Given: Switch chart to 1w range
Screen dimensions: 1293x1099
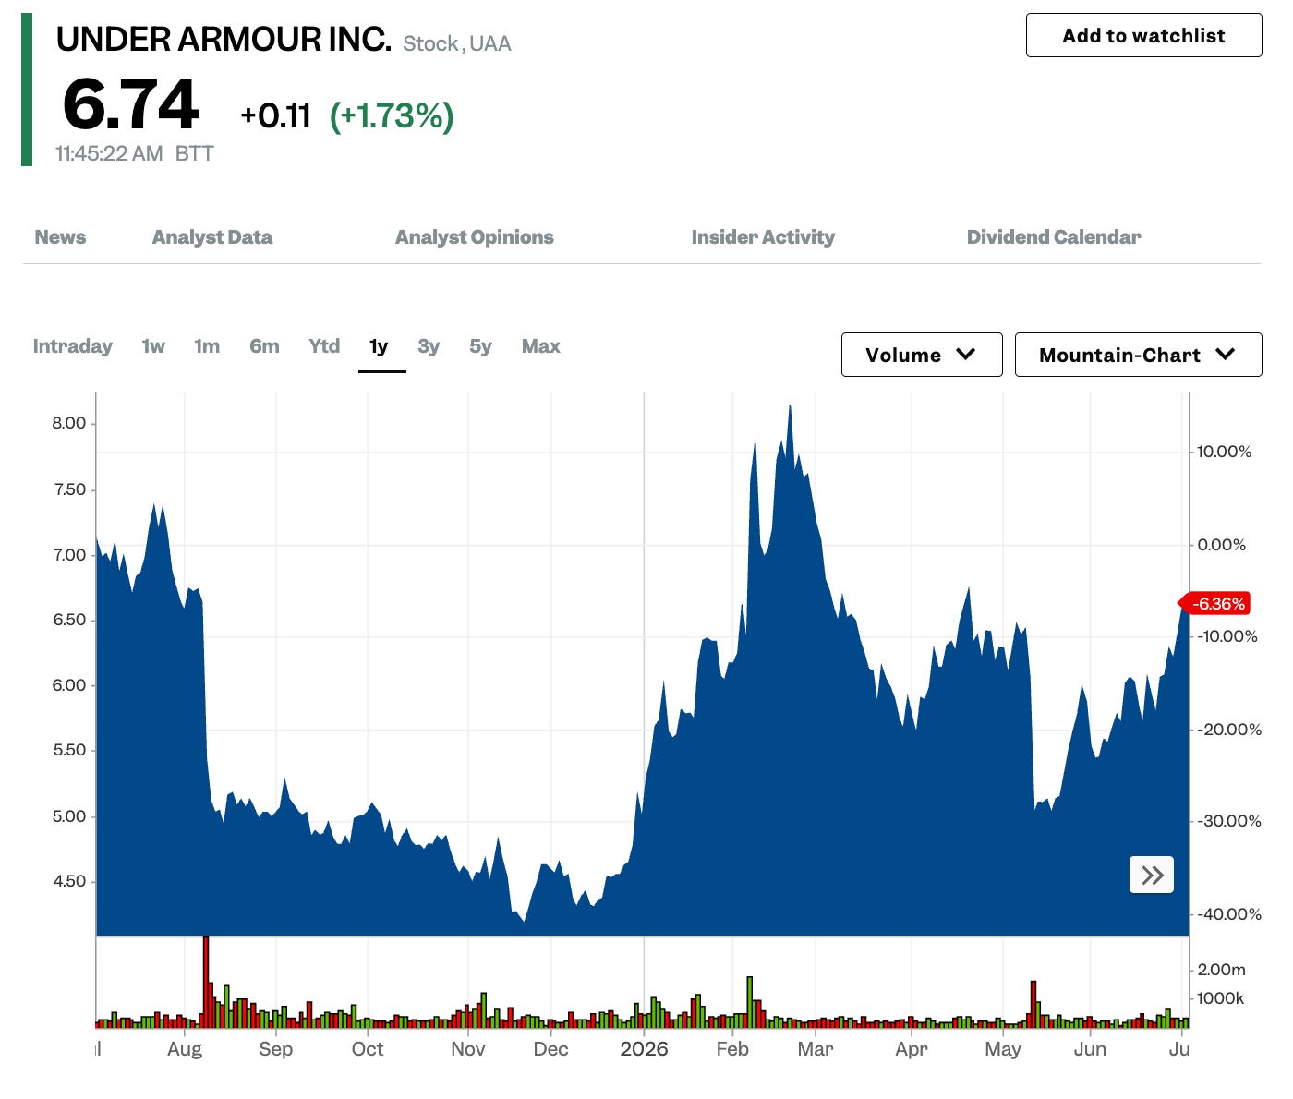Looking at the screenshot, I should click(153, 346).
